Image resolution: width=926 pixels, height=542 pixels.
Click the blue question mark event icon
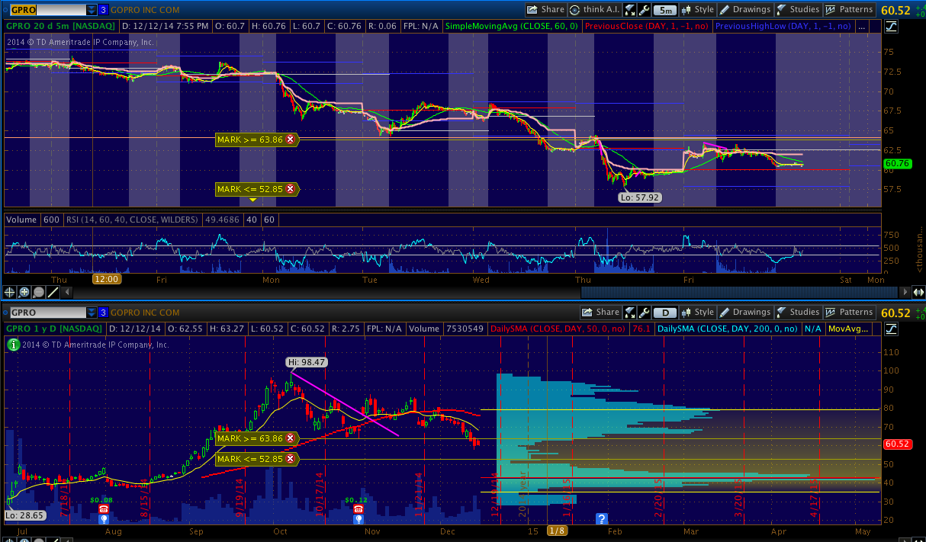[602, 519]
